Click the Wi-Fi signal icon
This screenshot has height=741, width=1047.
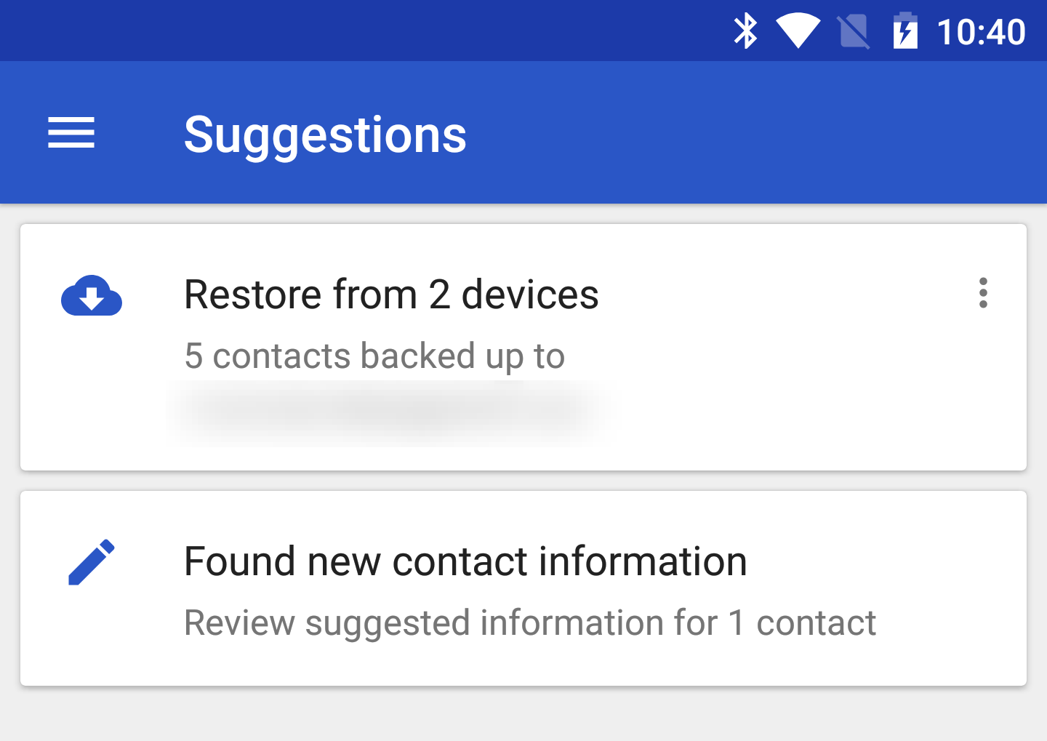(798, 30)
